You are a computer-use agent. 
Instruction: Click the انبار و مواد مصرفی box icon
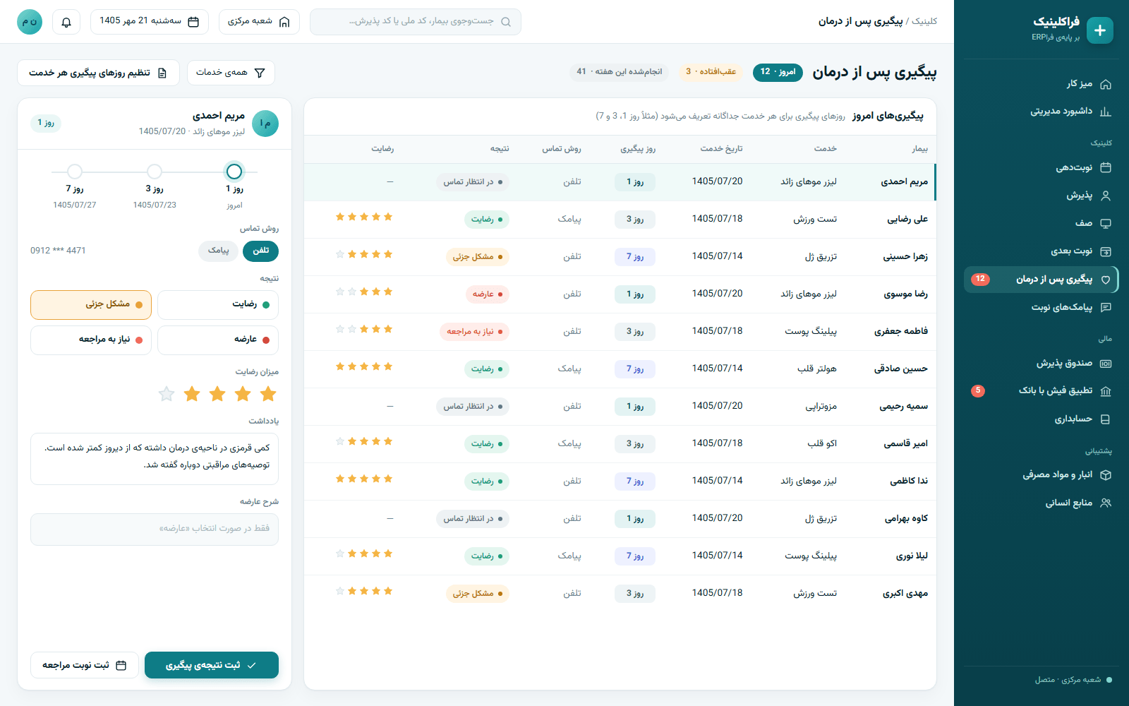pos(1106,475)
